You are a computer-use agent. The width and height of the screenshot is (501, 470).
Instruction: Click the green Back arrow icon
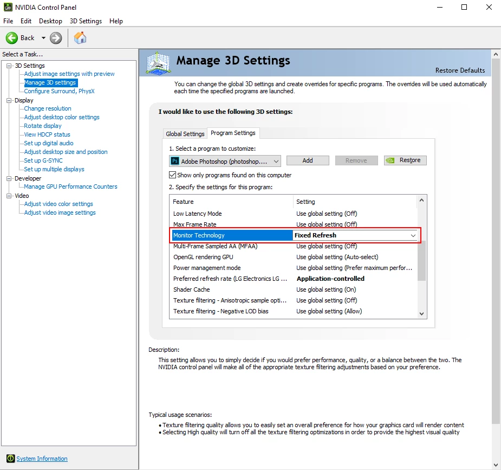pyautogui.click(x=12, y=38)
